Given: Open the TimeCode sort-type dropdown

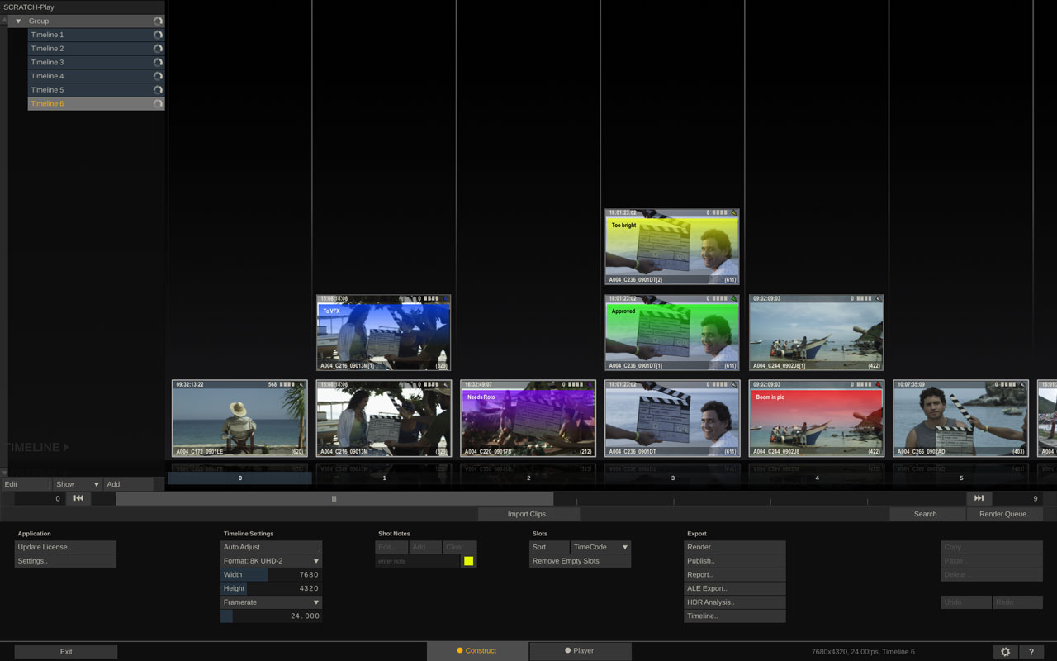Looking at the screenshot, I should pos(600,547).
